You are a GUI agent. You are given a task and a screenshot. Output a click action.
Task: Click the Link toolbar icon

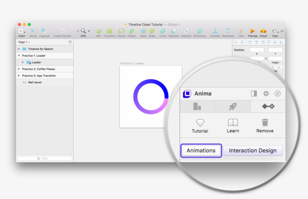(x=241, y=31)
